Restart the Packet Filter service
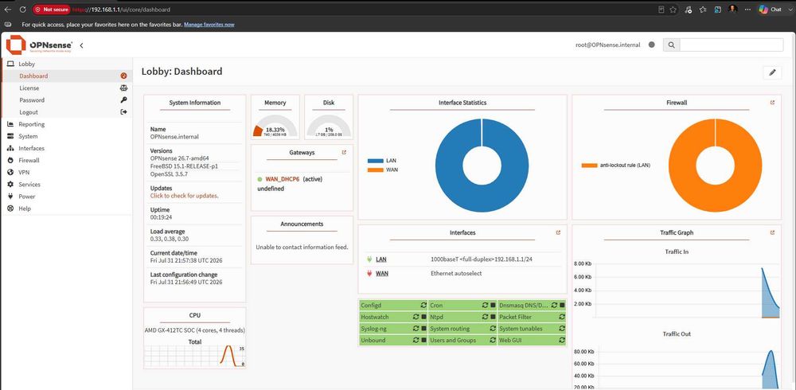 tap(561, 317)
